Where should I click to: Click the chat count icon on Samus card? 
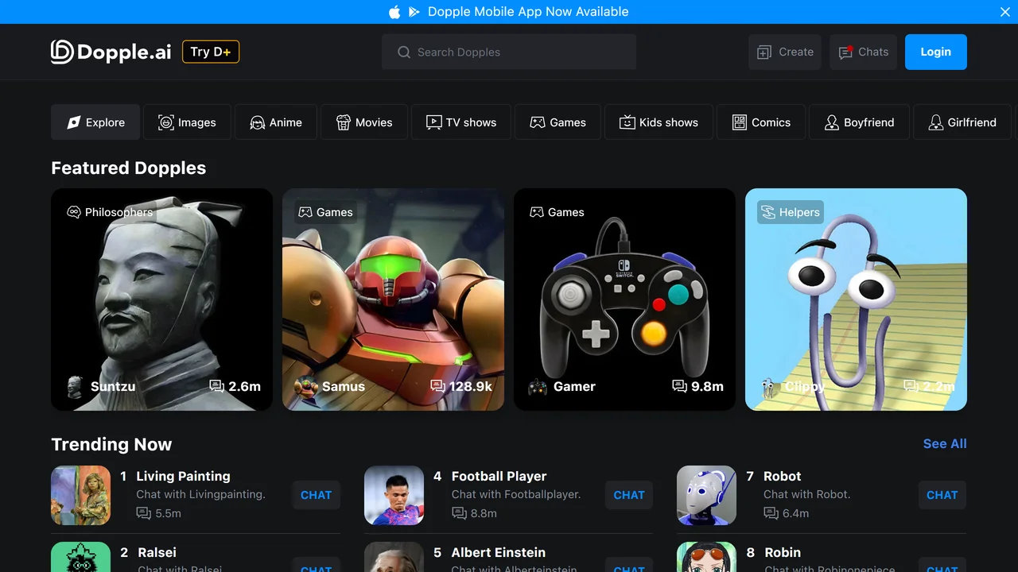pyautogui.click(x=437, y=386)
